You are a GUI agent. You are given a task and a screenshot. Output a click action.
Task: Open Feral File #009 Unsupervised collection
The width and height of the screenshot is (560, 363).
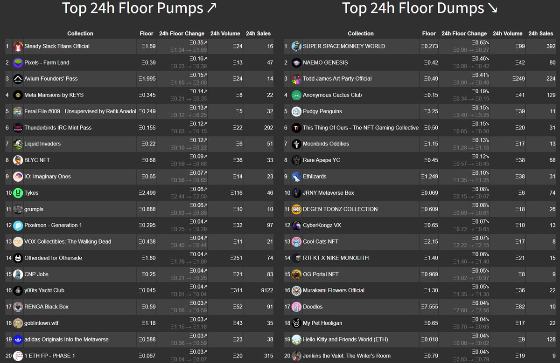click(80, 111)
